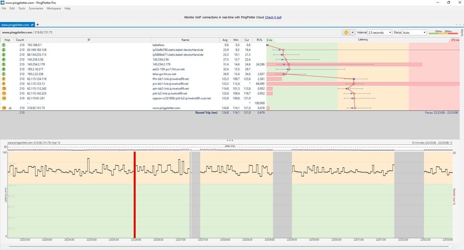This screenshot has width=464, height=250.
Task: Toggle the timeline graph icon on hop 14
Action: (x=10, y=108)
